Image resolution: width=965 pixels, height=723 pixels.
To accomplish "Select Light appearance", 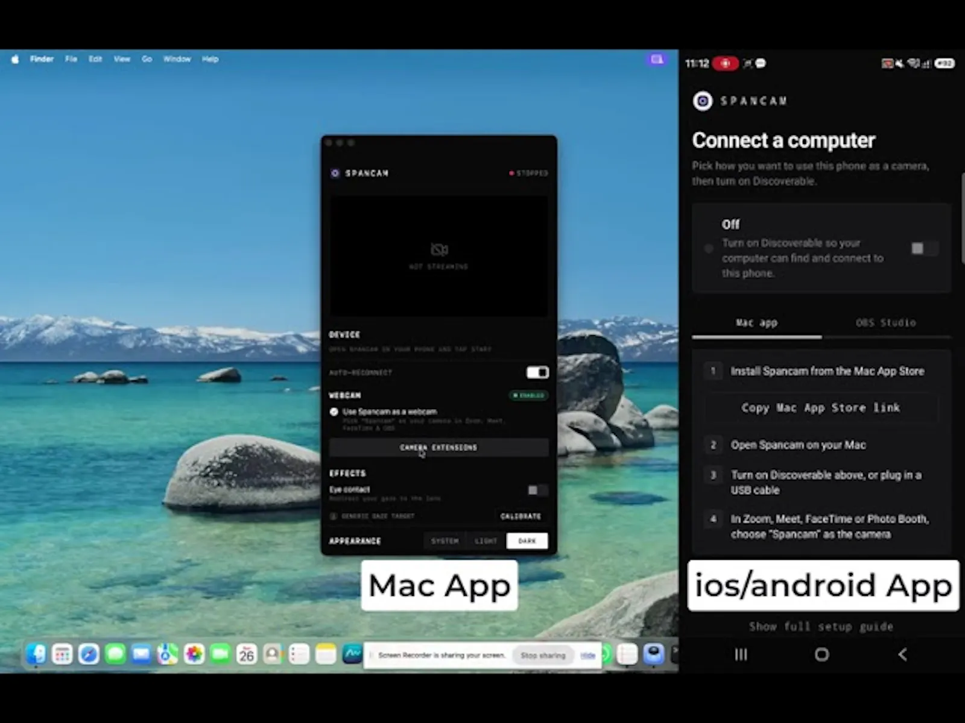I will click(x=486, y=541).
